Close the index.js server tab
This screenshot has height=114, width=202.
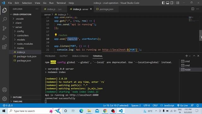pos(91,9)
